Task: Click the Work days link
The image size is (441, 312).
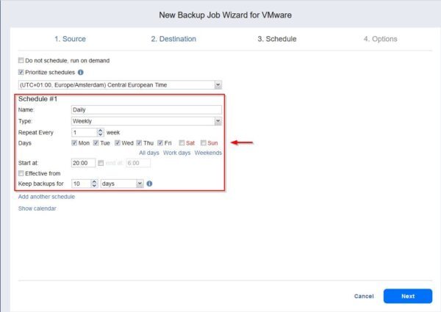Action: coord(176,153)
